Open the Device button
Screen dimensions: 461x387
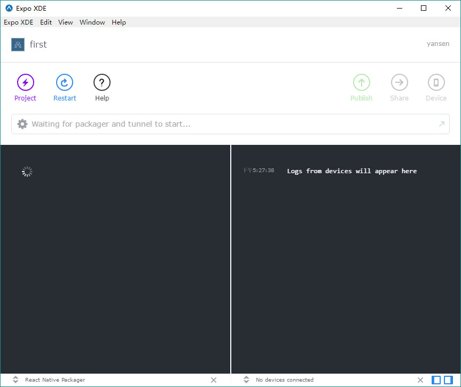click(x=436, y=88)
